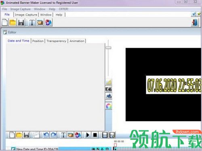Click the Editor panel header icon
Screen dimensions: 202x151
[5, 32]
